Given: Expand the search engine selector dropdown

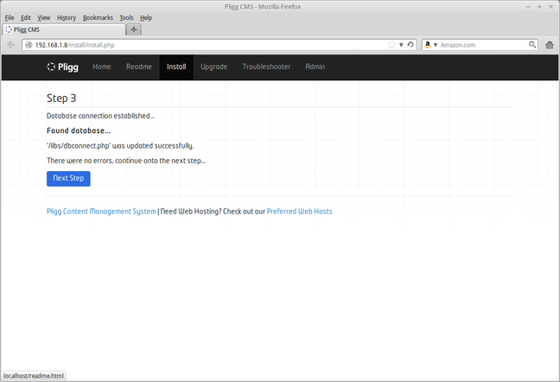Looking at the screenshot, I should (436, 45).
